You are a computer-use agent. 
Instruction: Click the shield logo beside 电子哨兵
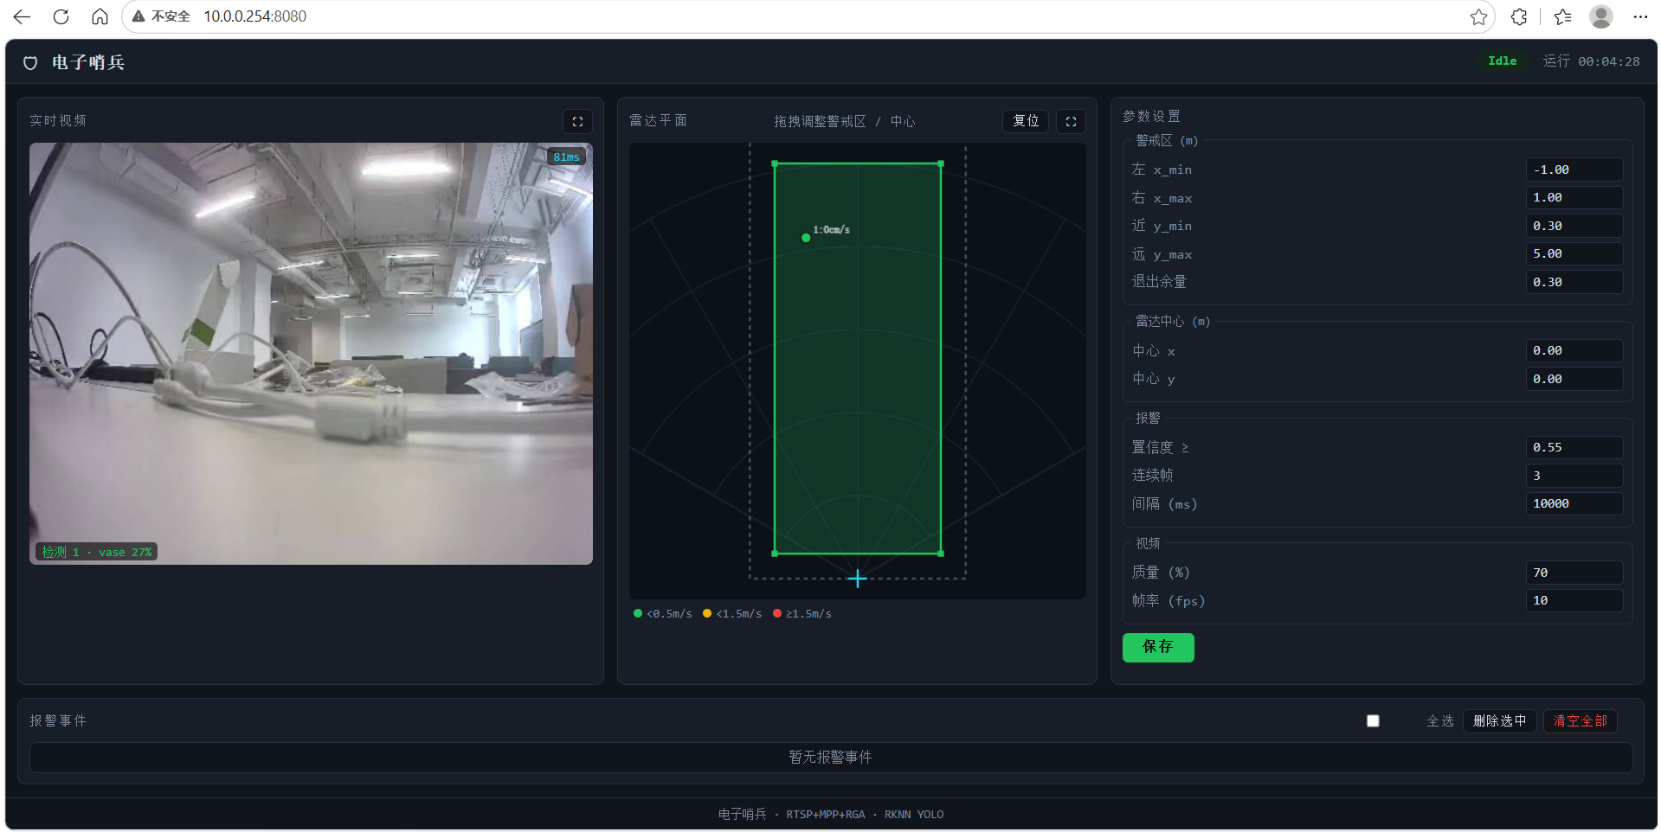click(x=30, y=62)
